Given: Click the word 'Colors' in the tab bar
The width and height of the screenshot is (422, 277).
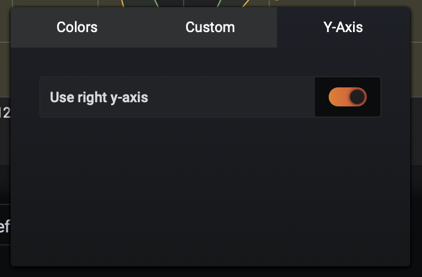Looking at the screenshot, I should [x=77, y=27].
